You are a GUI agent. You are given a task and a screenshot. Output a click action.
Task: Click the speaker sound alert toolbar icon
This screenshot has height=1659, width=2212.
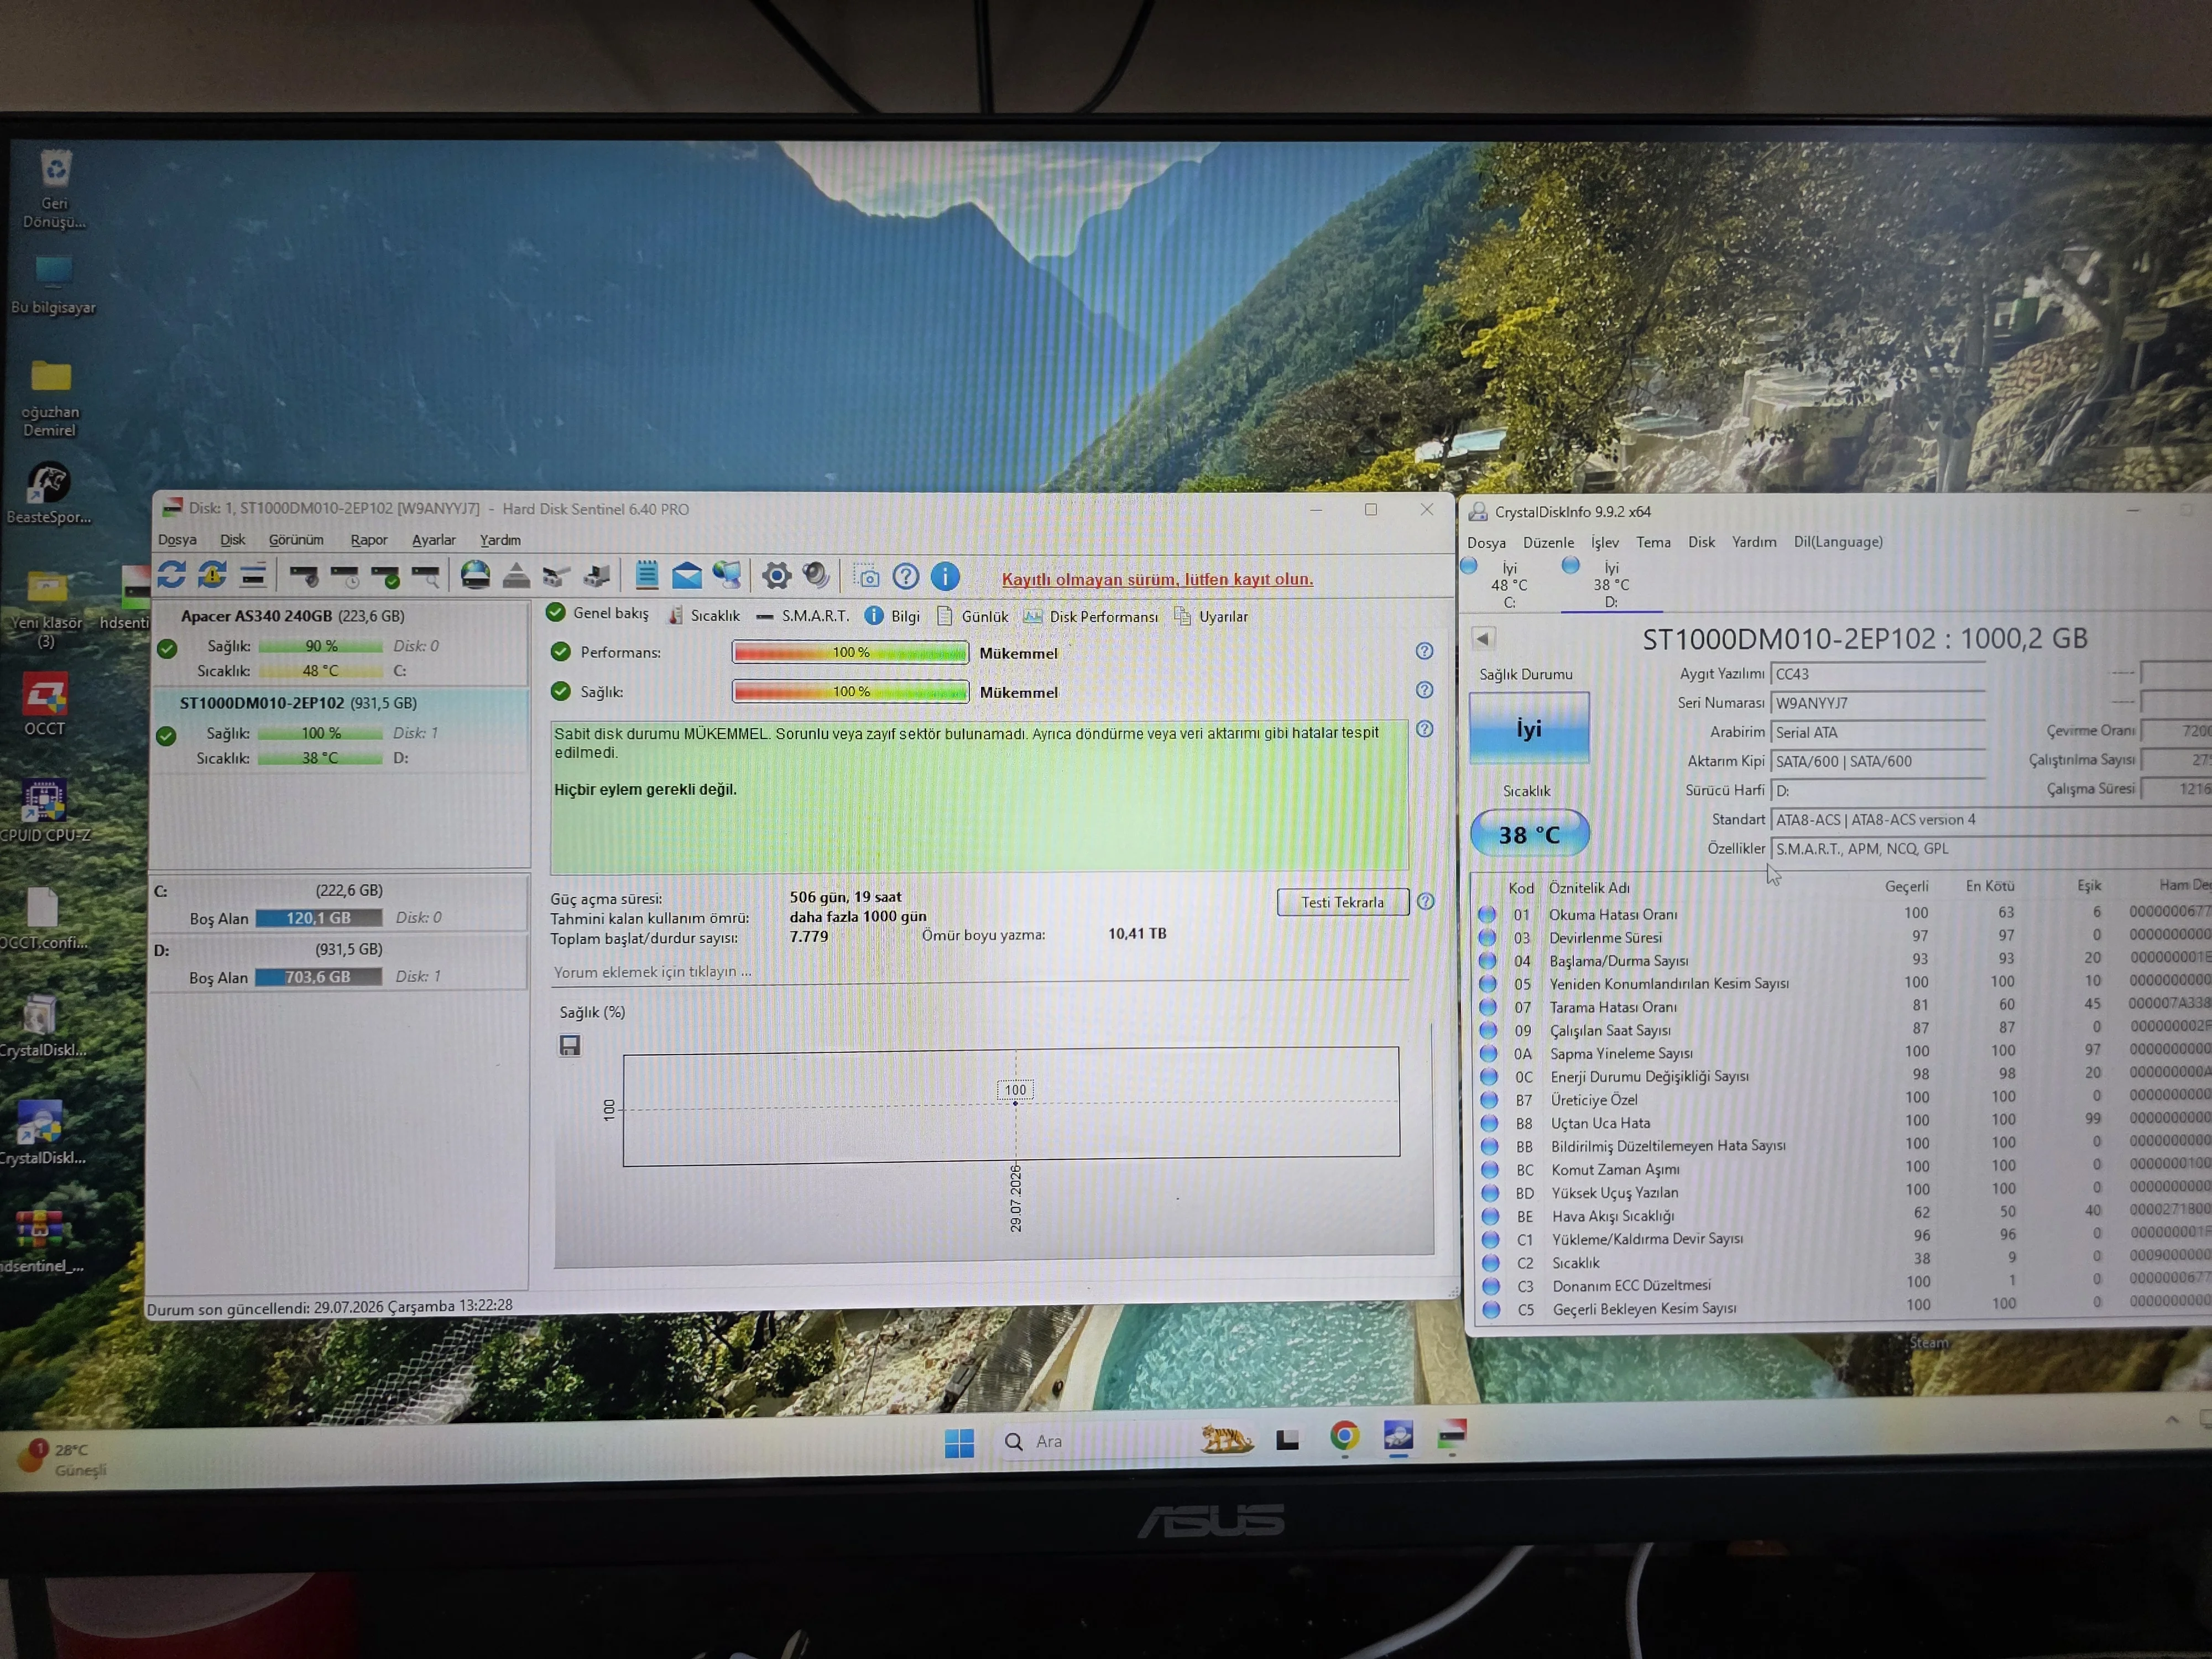click(x=816, y=575)
